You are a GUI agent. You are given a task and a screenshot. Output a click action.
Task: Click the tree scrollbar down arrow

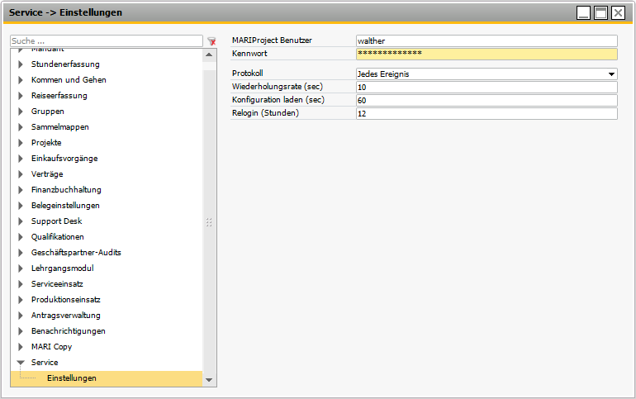coord(209,380)
